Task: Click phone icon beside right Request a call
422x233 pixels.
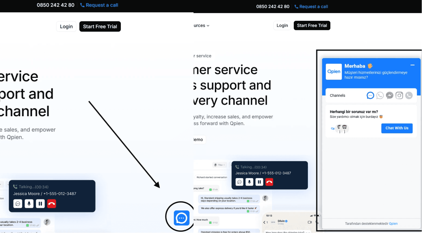Action: (x=296, y=7)
